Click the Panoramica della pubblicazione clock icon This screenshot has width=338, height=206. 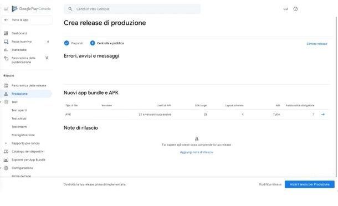point(6,58)
